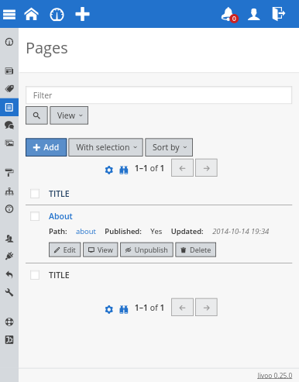Click the bottom gear settings icon
Image resolution: width=299 pixels, height=382 pixels.
[109, 309]
